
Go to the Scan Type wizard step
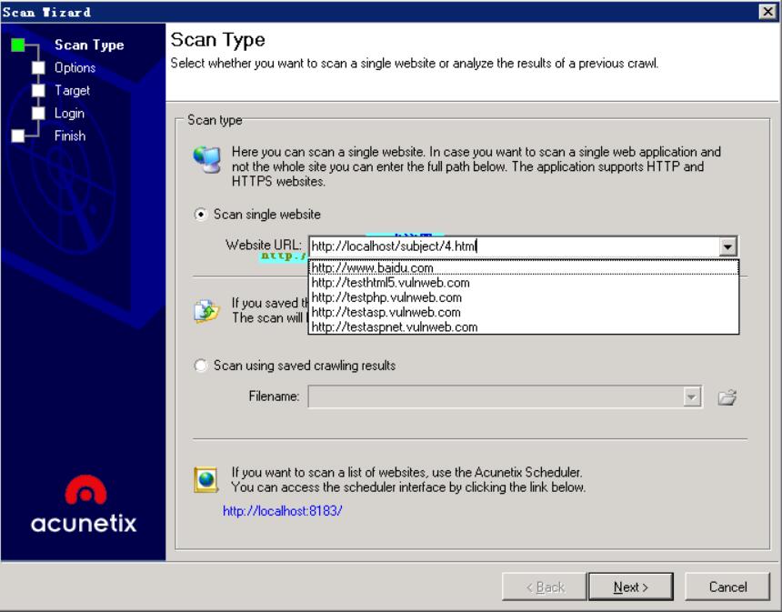coord(89,45)
